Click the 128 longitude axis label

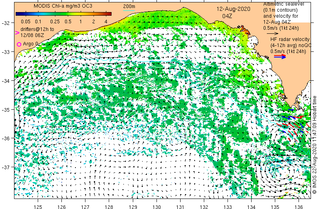[109, 207]
